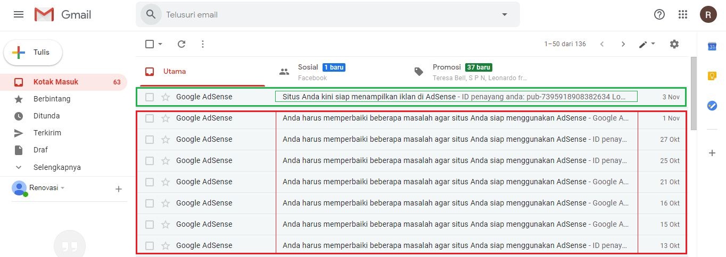
Task: Open Google Keep side panel
Action: [712, 76]
